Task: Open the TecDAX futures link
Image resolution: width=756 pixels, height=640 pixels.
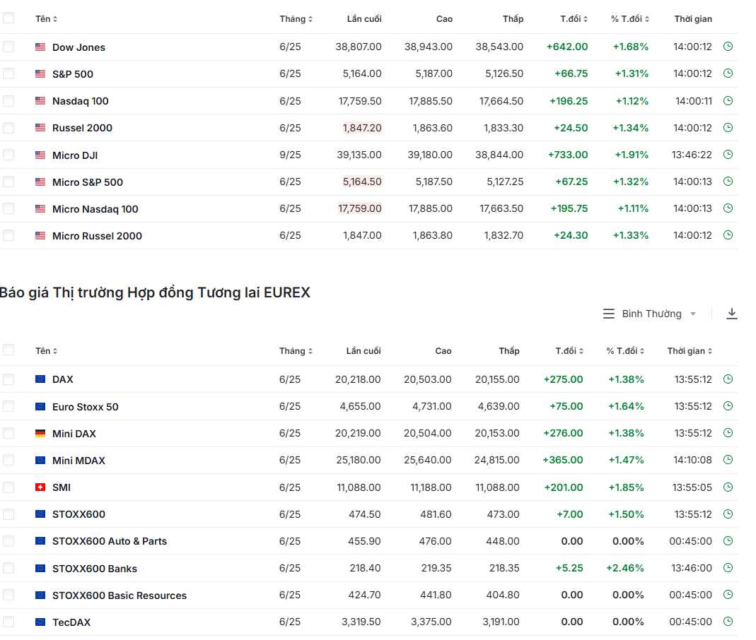Action: (x=71, y=622)
